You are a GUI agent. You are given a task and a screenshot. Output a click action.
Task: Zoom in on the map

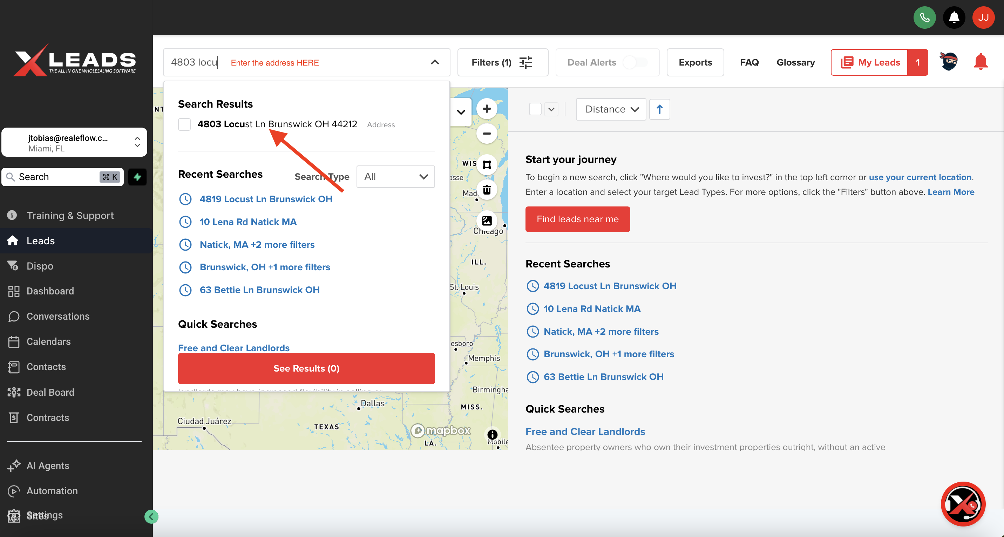(487, 109)
